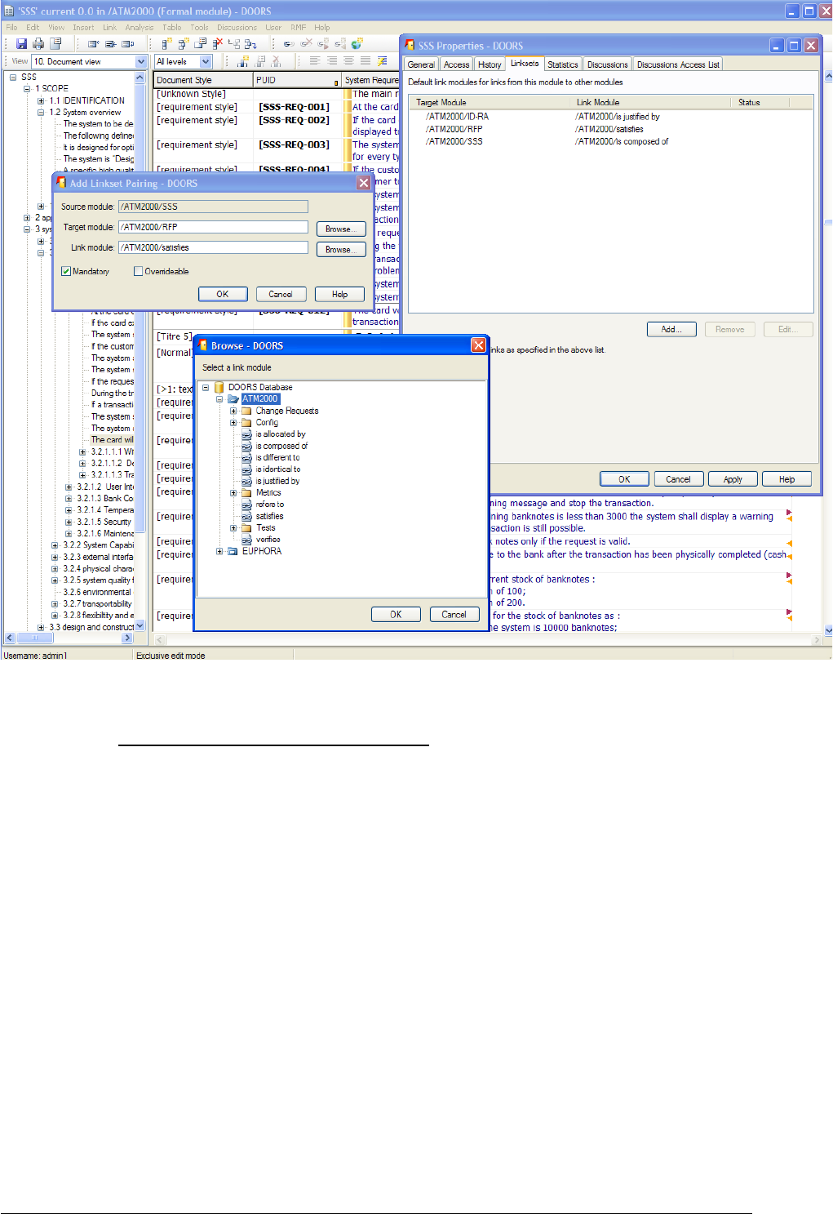The width and height of the screenshot is (833, 1214).
Task: Click the start link icon
Action: 289,43
